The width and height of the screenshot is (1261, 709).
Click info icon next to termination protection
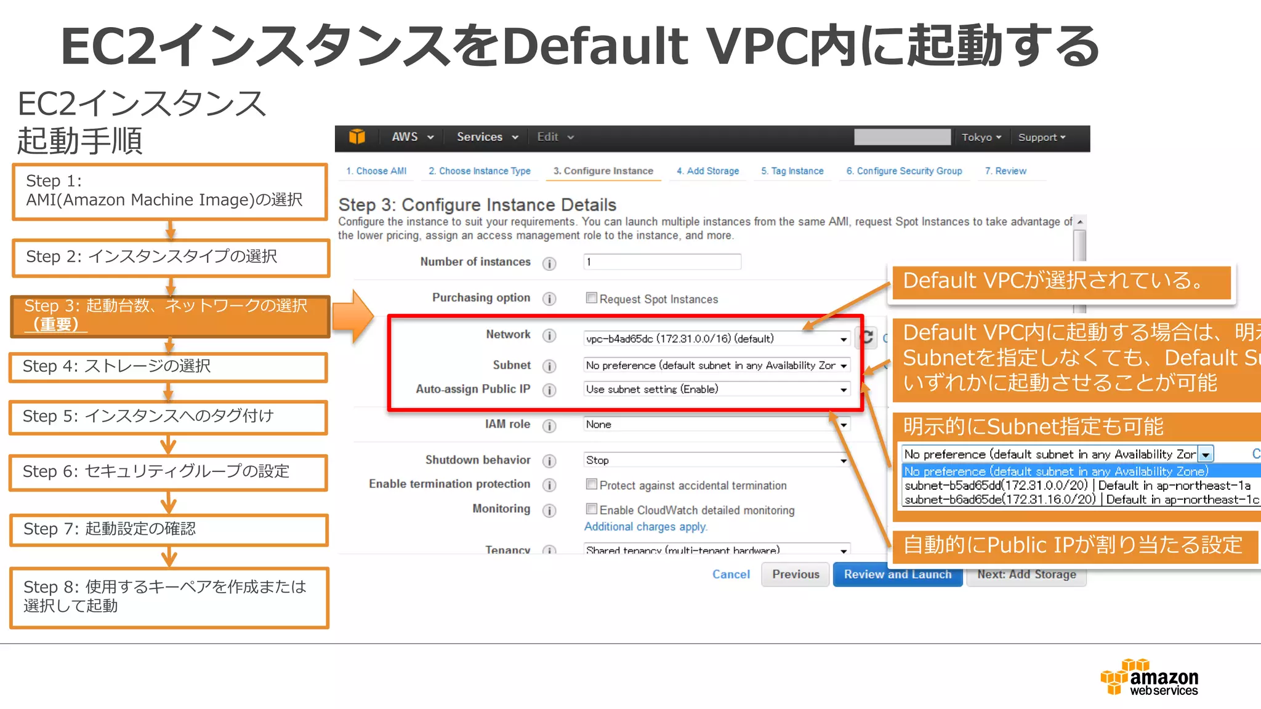click(549, 486)
